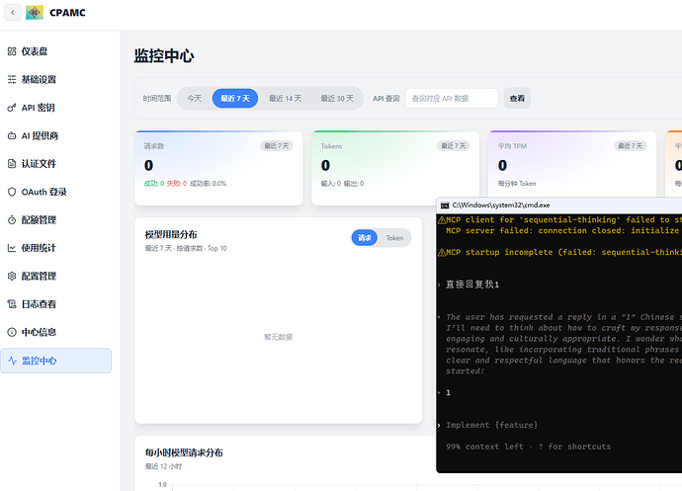Go to 配额管理 page

(x=55, y=220)
